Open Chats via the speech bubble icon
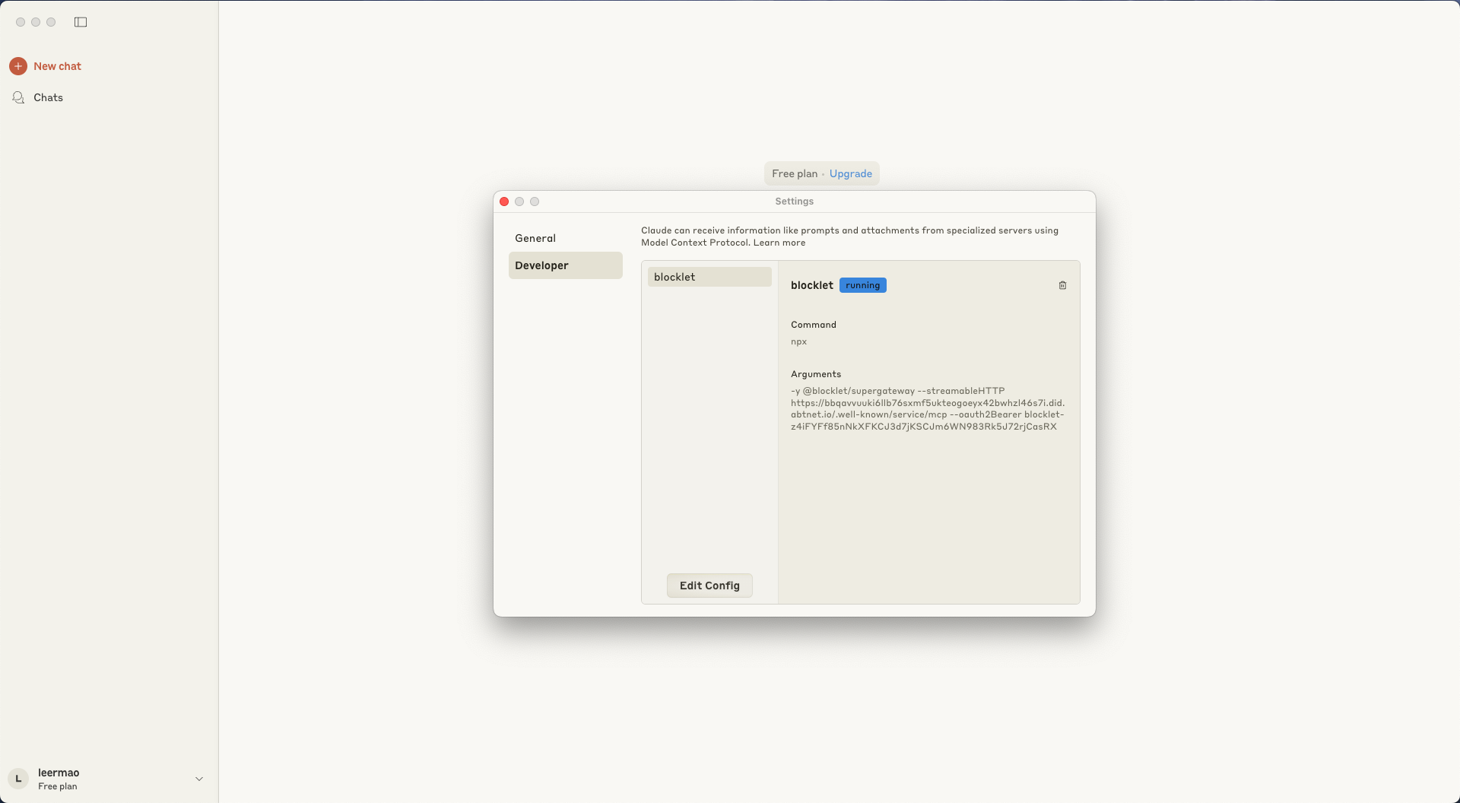 pos(18,97)
